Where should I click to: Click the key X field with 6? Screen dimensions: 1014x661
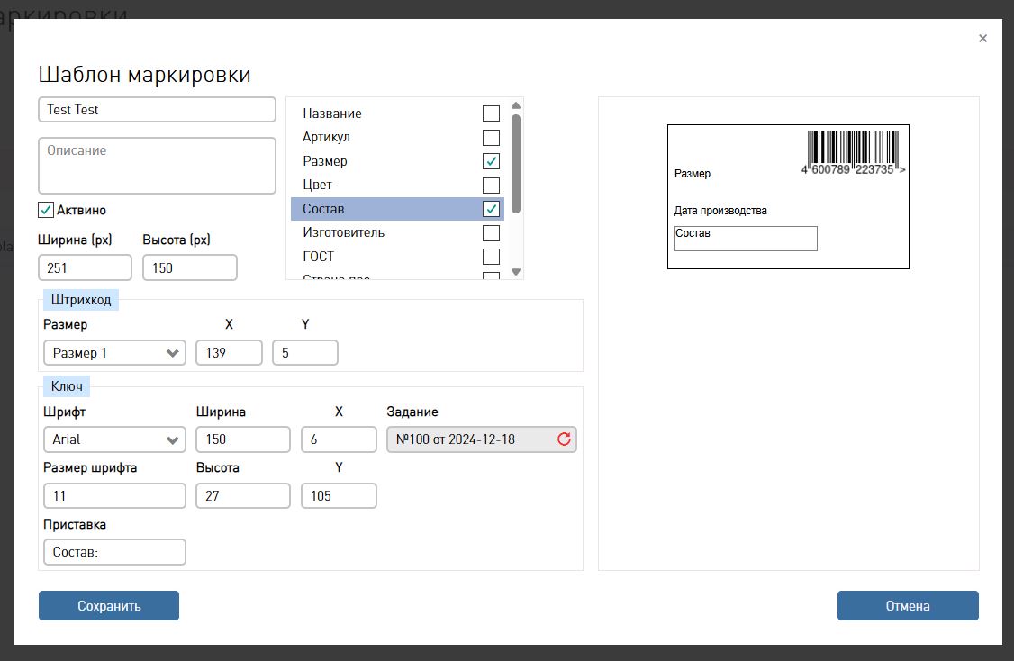coord(339,439)
